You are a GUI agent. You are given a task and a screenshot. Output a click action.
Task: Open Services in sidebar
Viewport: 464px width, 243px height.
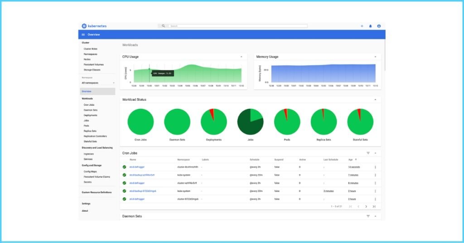(88, 159)
